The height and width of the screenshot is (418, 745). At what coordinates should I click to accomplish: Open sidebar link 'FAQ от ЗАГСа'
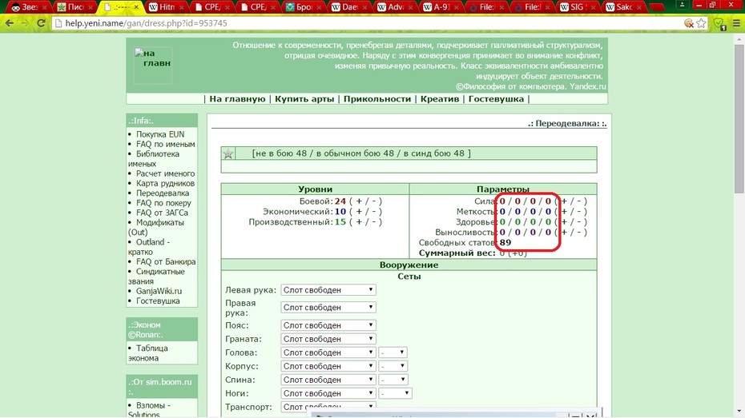click(162, 213)
